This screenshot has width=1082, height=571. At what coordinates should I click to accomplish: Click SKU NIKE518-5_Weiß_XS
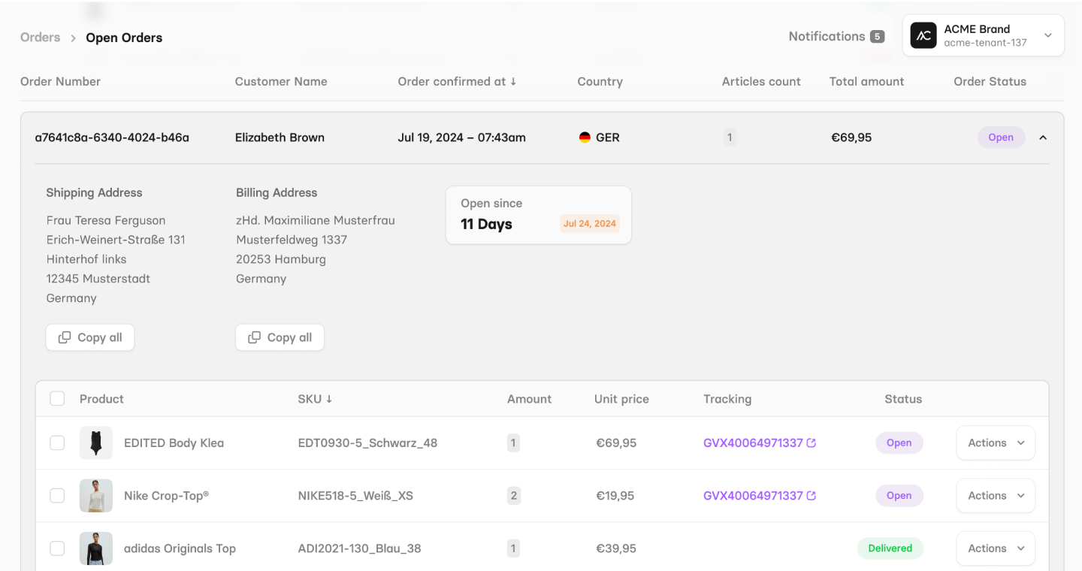[x=355, y=495]
